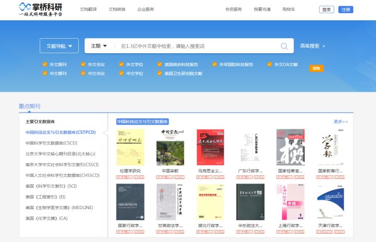Viewport: 376px width, 242px height.
Task: Open the 上海行政学 journal cover
Action: [x=290, y=202]
